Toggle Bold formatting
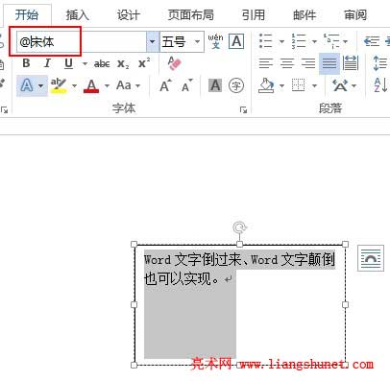This screenshot has height=381, width=390. 26,63
